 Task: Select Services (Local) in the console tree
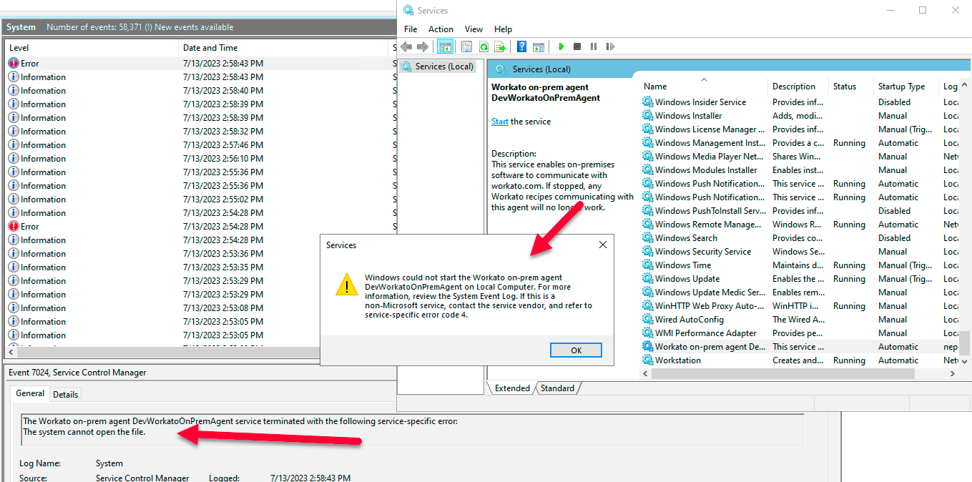click(443, 67)
